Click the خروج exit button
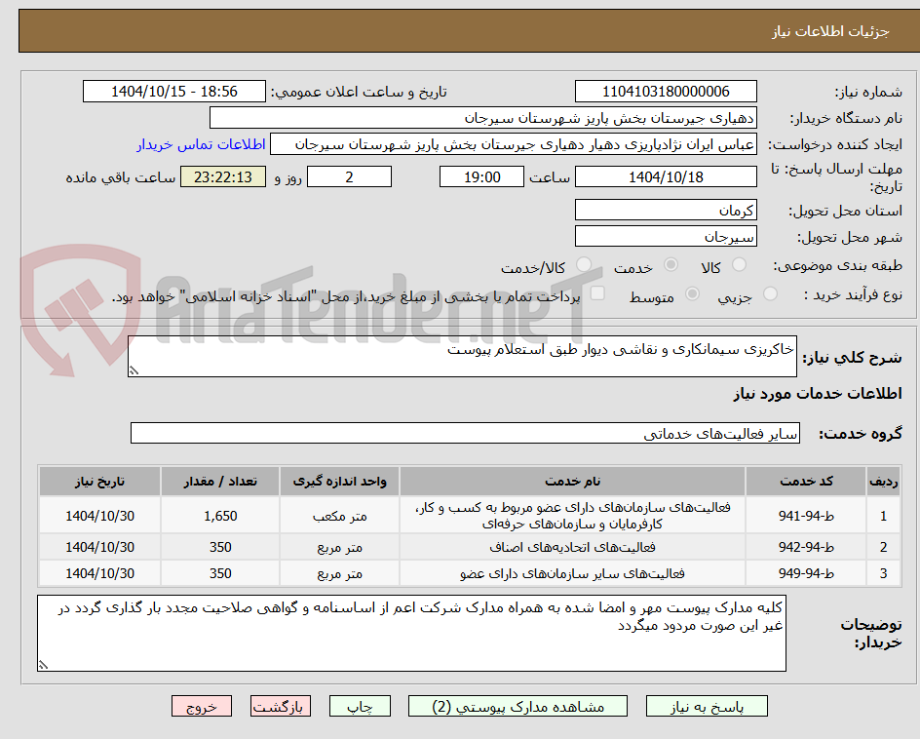The width and height of the screenshot is (920, 739). [202, 707]
